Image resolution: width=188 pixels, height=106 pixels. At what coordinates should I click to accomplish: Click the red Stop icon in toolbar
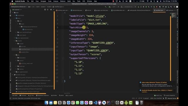157,7
